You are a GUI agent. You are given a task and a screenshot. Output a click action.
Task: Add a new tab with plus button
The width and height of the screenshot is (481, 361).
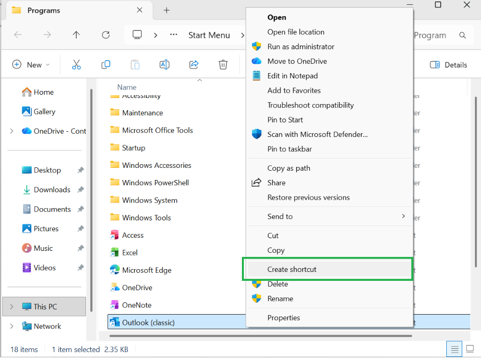(167, 10)
